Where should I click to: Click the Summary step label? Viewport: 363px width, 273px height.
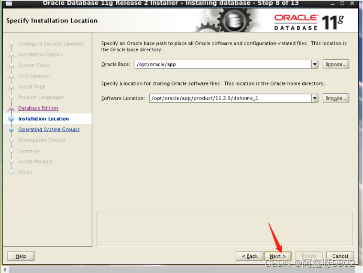[x=29, y=151]
